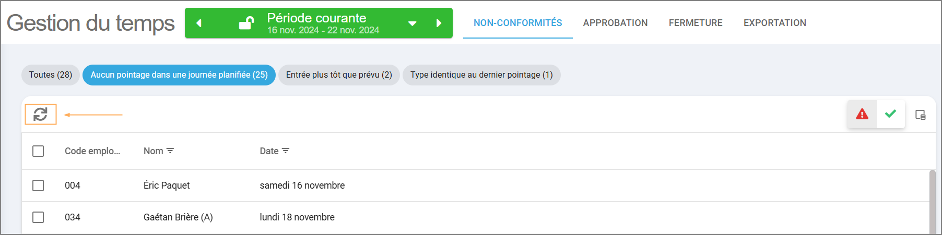Show non-conformities with the red warning icon
Screen dimensions: 942x235
tap(862, 114)
